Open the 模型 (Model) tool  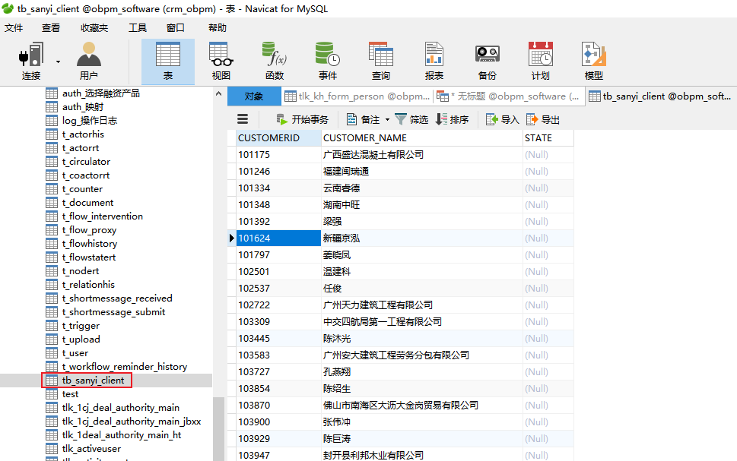click(594, 62)
